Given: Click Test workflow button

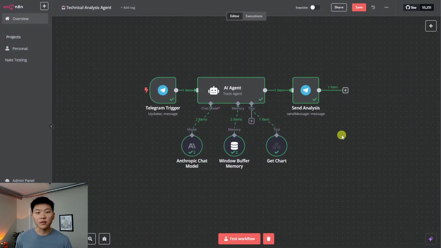Looking at the screenshot, I should (x=239, y=239).
